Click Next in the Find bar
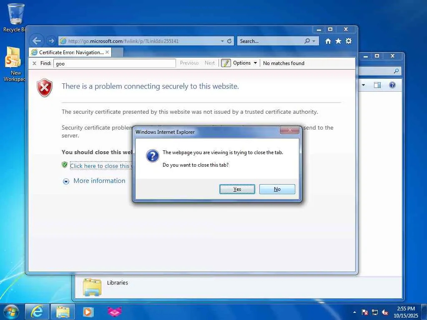The image size is (427, 320). pos(210,63)
